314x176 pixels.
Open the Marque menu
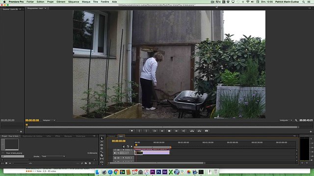coord(86,1)
